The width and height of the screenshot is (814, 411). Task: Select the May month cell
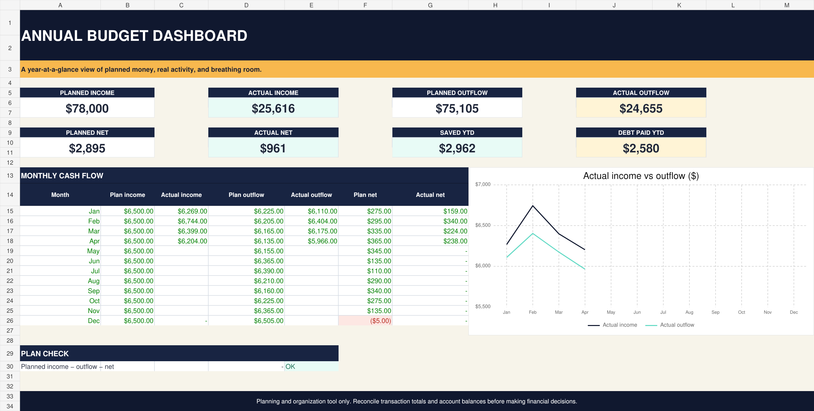coord(60,251)
